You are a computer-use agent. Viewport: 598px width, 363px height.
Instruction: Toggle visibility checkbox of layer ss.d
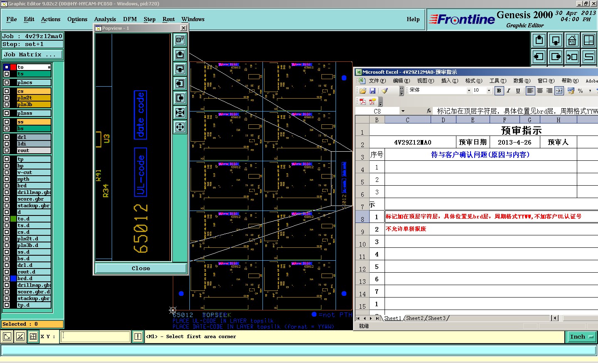click(x=7, y=252)
